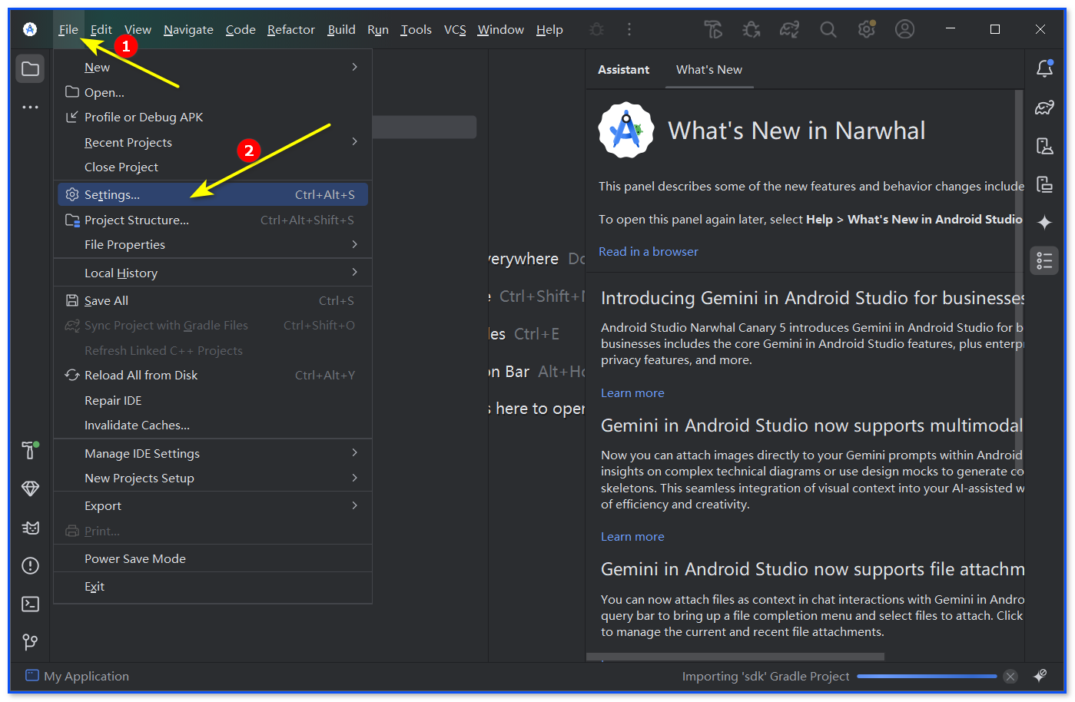Click the My Application project label
The image size is (1075, 702).
tap(78, 676)
